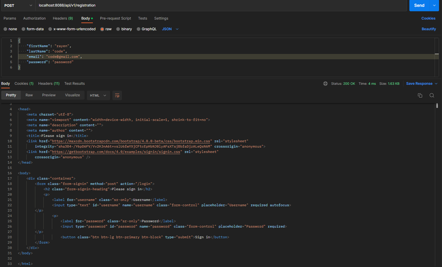Image resolution: width=442 pixels, height=267 pixels.
Task: Open the Preview response view
Action: click(x=49, y=95)
